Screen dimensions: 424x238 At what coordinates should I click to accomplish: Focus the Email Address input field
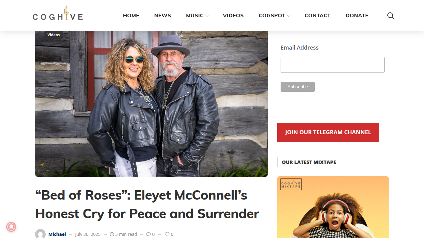coord(332,65)
